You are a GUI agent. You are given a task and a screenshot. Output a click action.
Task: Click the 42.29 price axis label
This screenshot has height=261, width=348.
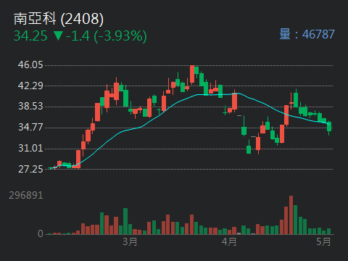[30, 86]
